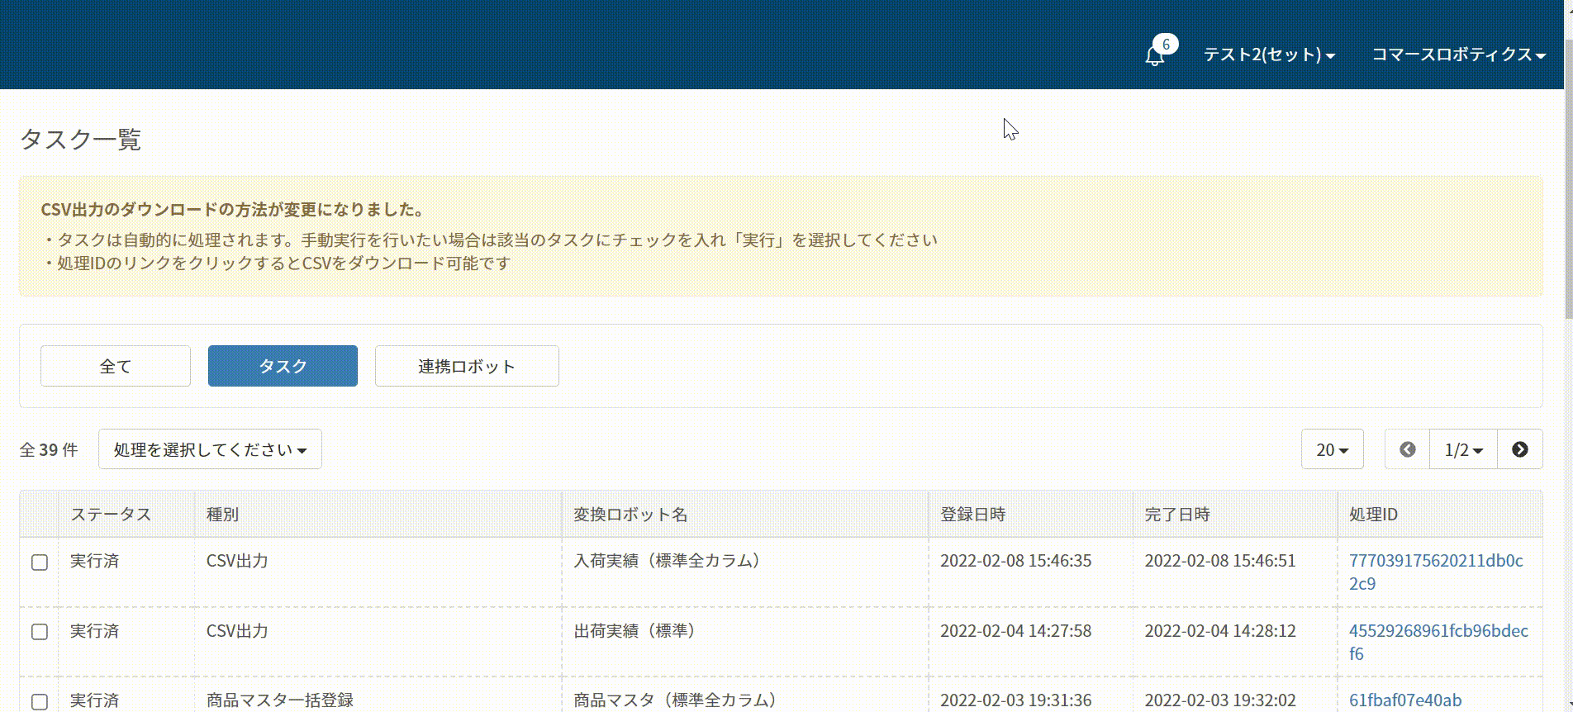Click completion date 2022-02-03 19:32:02
This screenshot has width=1573, height=712.
(1220, 700)
